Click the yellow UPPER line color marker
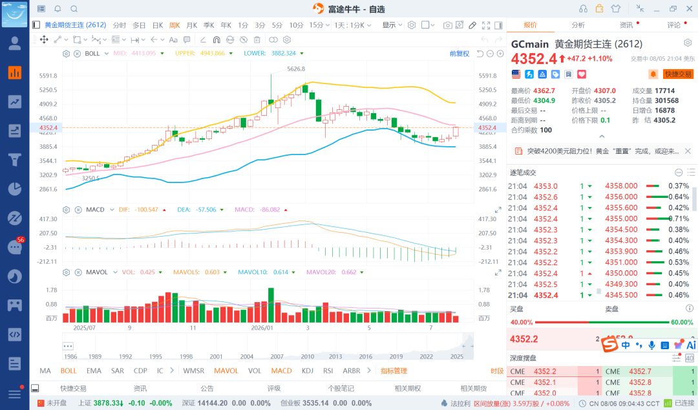 231,54
